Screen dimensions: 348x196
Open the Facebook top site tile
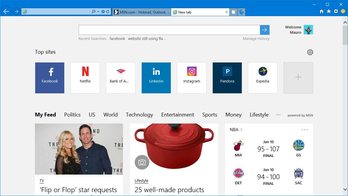[x=50, y=78]
